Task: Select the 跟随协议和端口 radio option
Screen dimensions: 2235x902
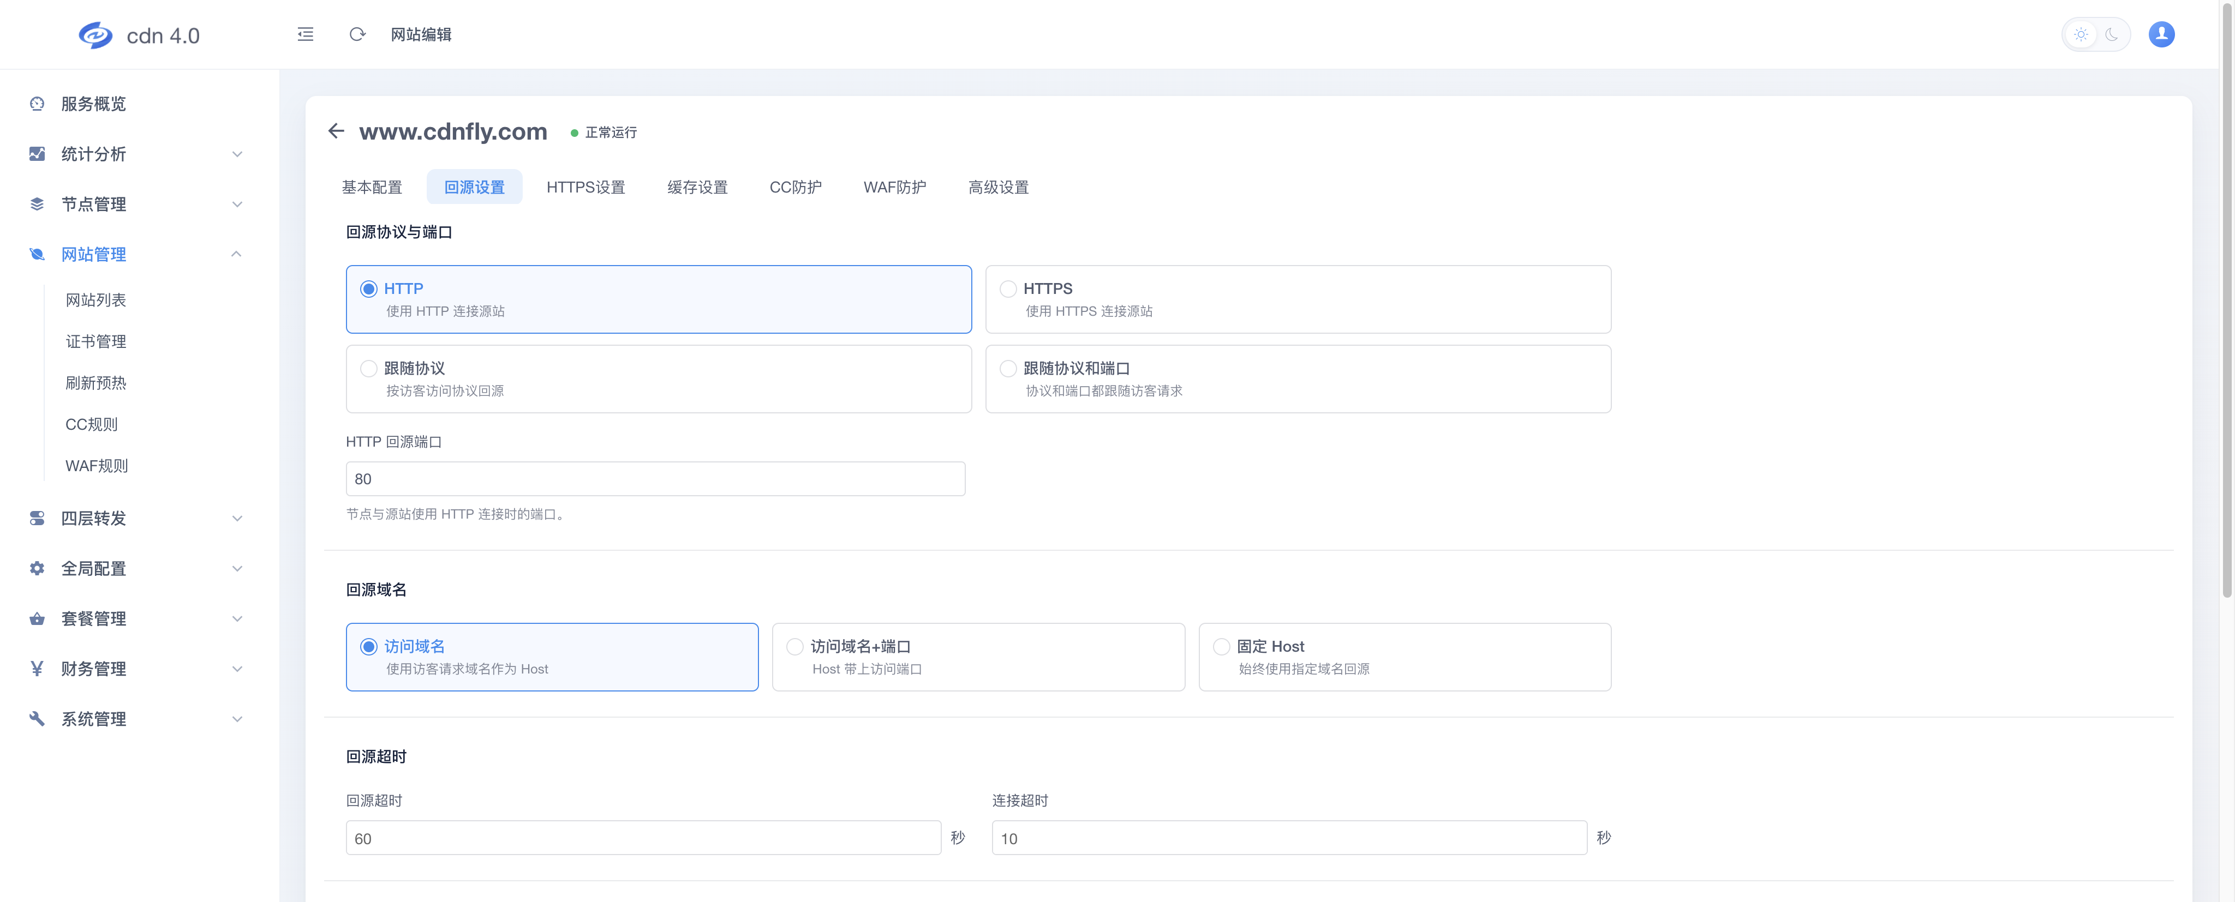Action: [x=1008, y=369]
